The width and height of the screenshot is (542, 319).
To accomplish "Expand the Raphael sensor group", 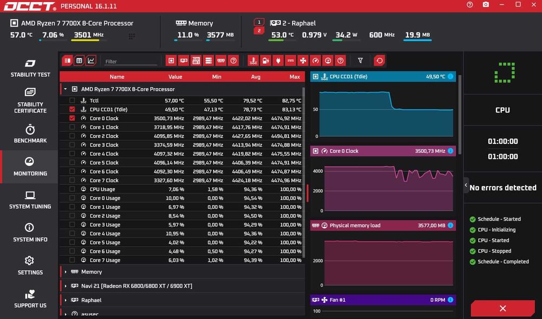I will [66, 300].
